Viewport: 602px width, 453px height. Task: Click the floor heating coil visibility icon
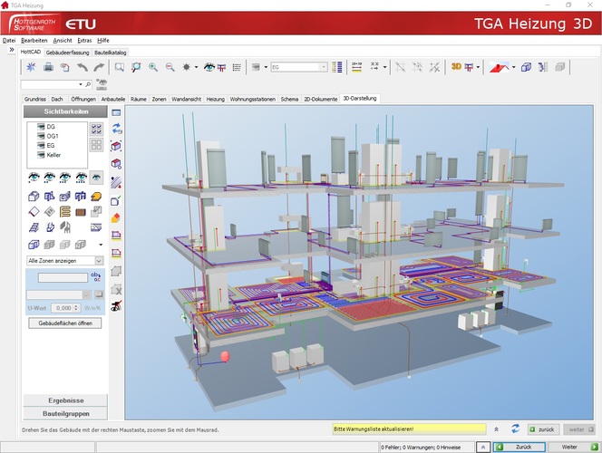point(65,212)
